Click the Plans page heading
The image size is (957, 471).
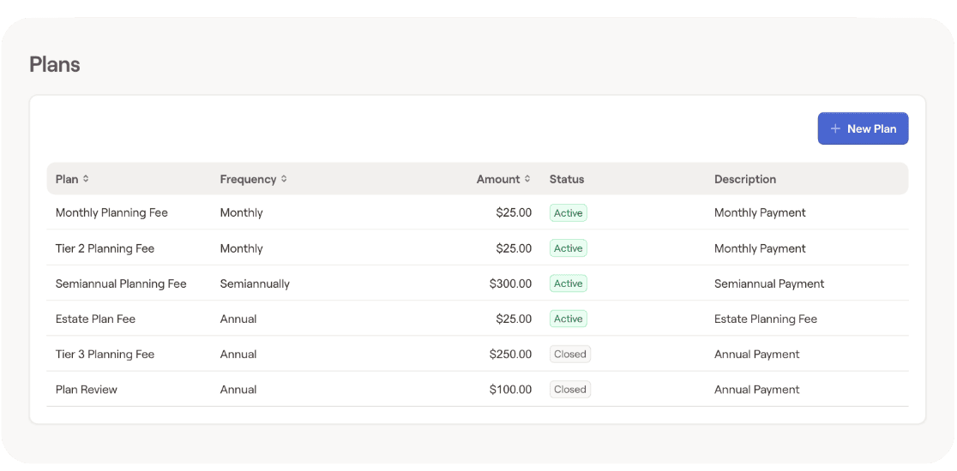tap(55, 64)
